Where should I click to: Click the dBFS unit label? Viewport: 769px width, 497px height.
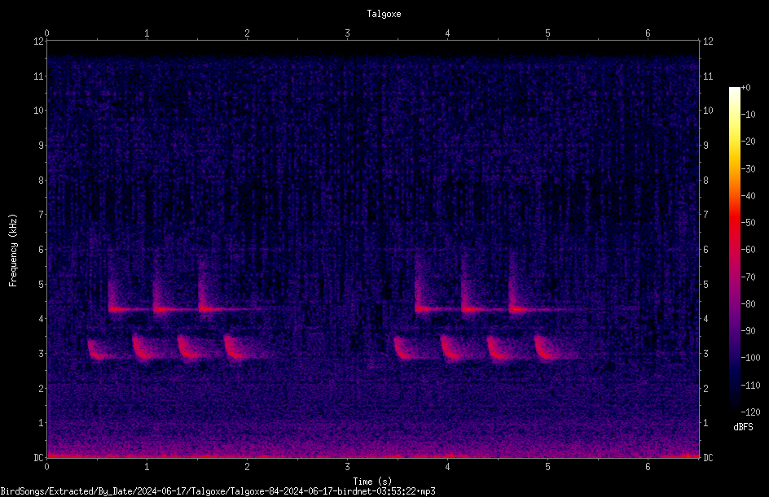743,427
